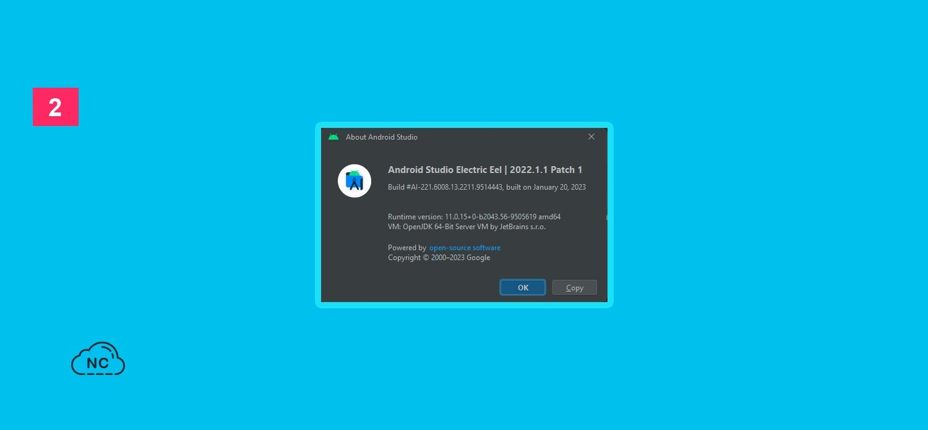Click the 'Powered by' label
This screenshot has height=430, width=928.
407,248
